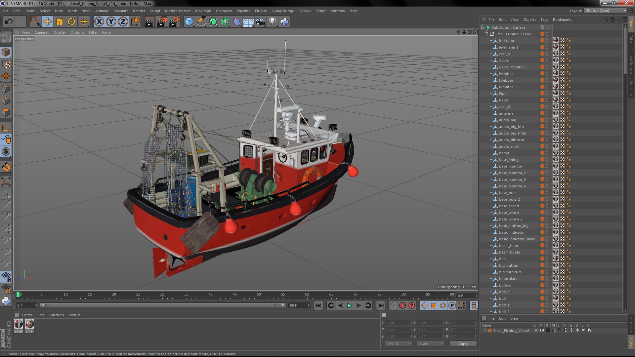Click the Light object bulb icon

272,22
